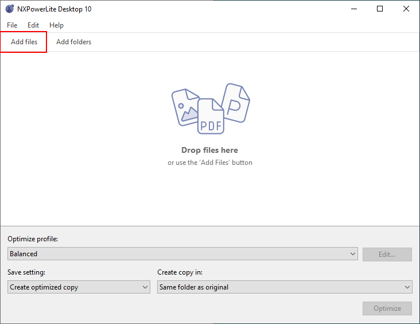Click the Add files button
Image resolution: width=420 pixels, height=324 pixels.
pyautogui.click(x=24, y=42)
